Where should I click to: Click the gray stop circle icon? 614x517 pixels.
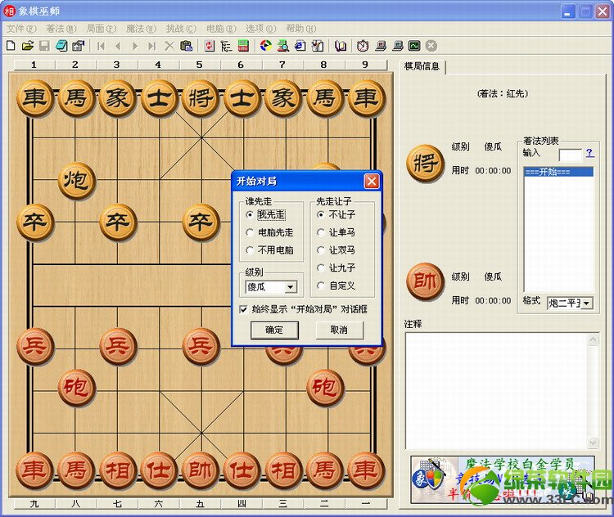pos(431,46)
